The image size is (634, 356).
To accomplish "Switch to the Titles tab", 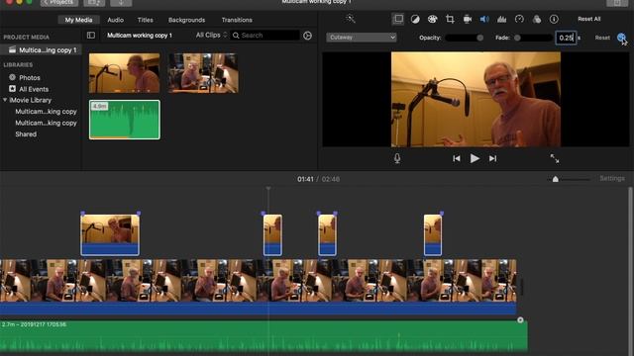I will point(145,20).
